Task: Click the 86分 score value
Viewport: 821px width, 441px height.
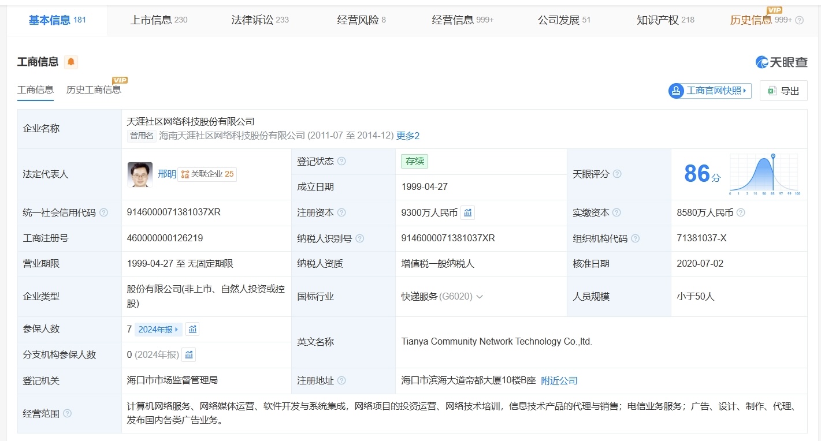Action: pos(702,174)
